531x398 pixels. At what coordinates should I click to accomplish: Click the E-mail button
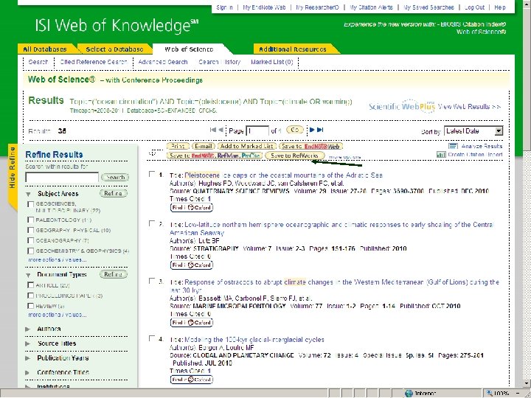(204, 146)
